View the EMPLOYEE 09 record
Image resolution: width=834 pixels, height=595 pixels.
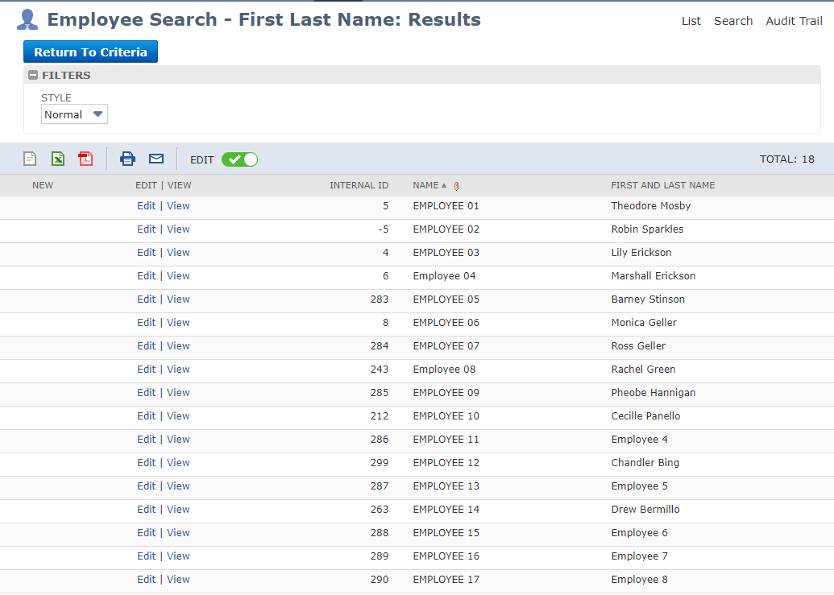click(x=178, y=393)
